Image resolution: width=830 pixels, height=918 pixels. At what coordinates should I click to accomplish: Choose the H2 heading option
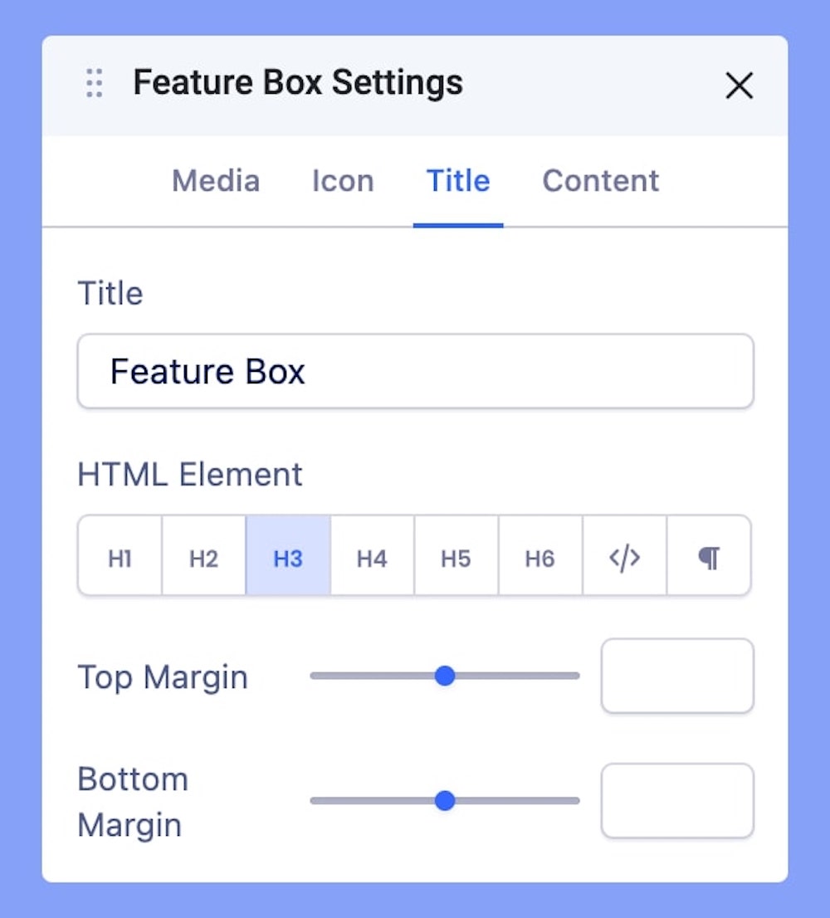203,558
